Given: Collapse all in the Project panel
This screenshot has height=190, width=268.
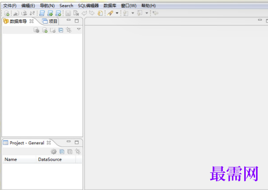Looking at the screenshot, I should (62, 152).
